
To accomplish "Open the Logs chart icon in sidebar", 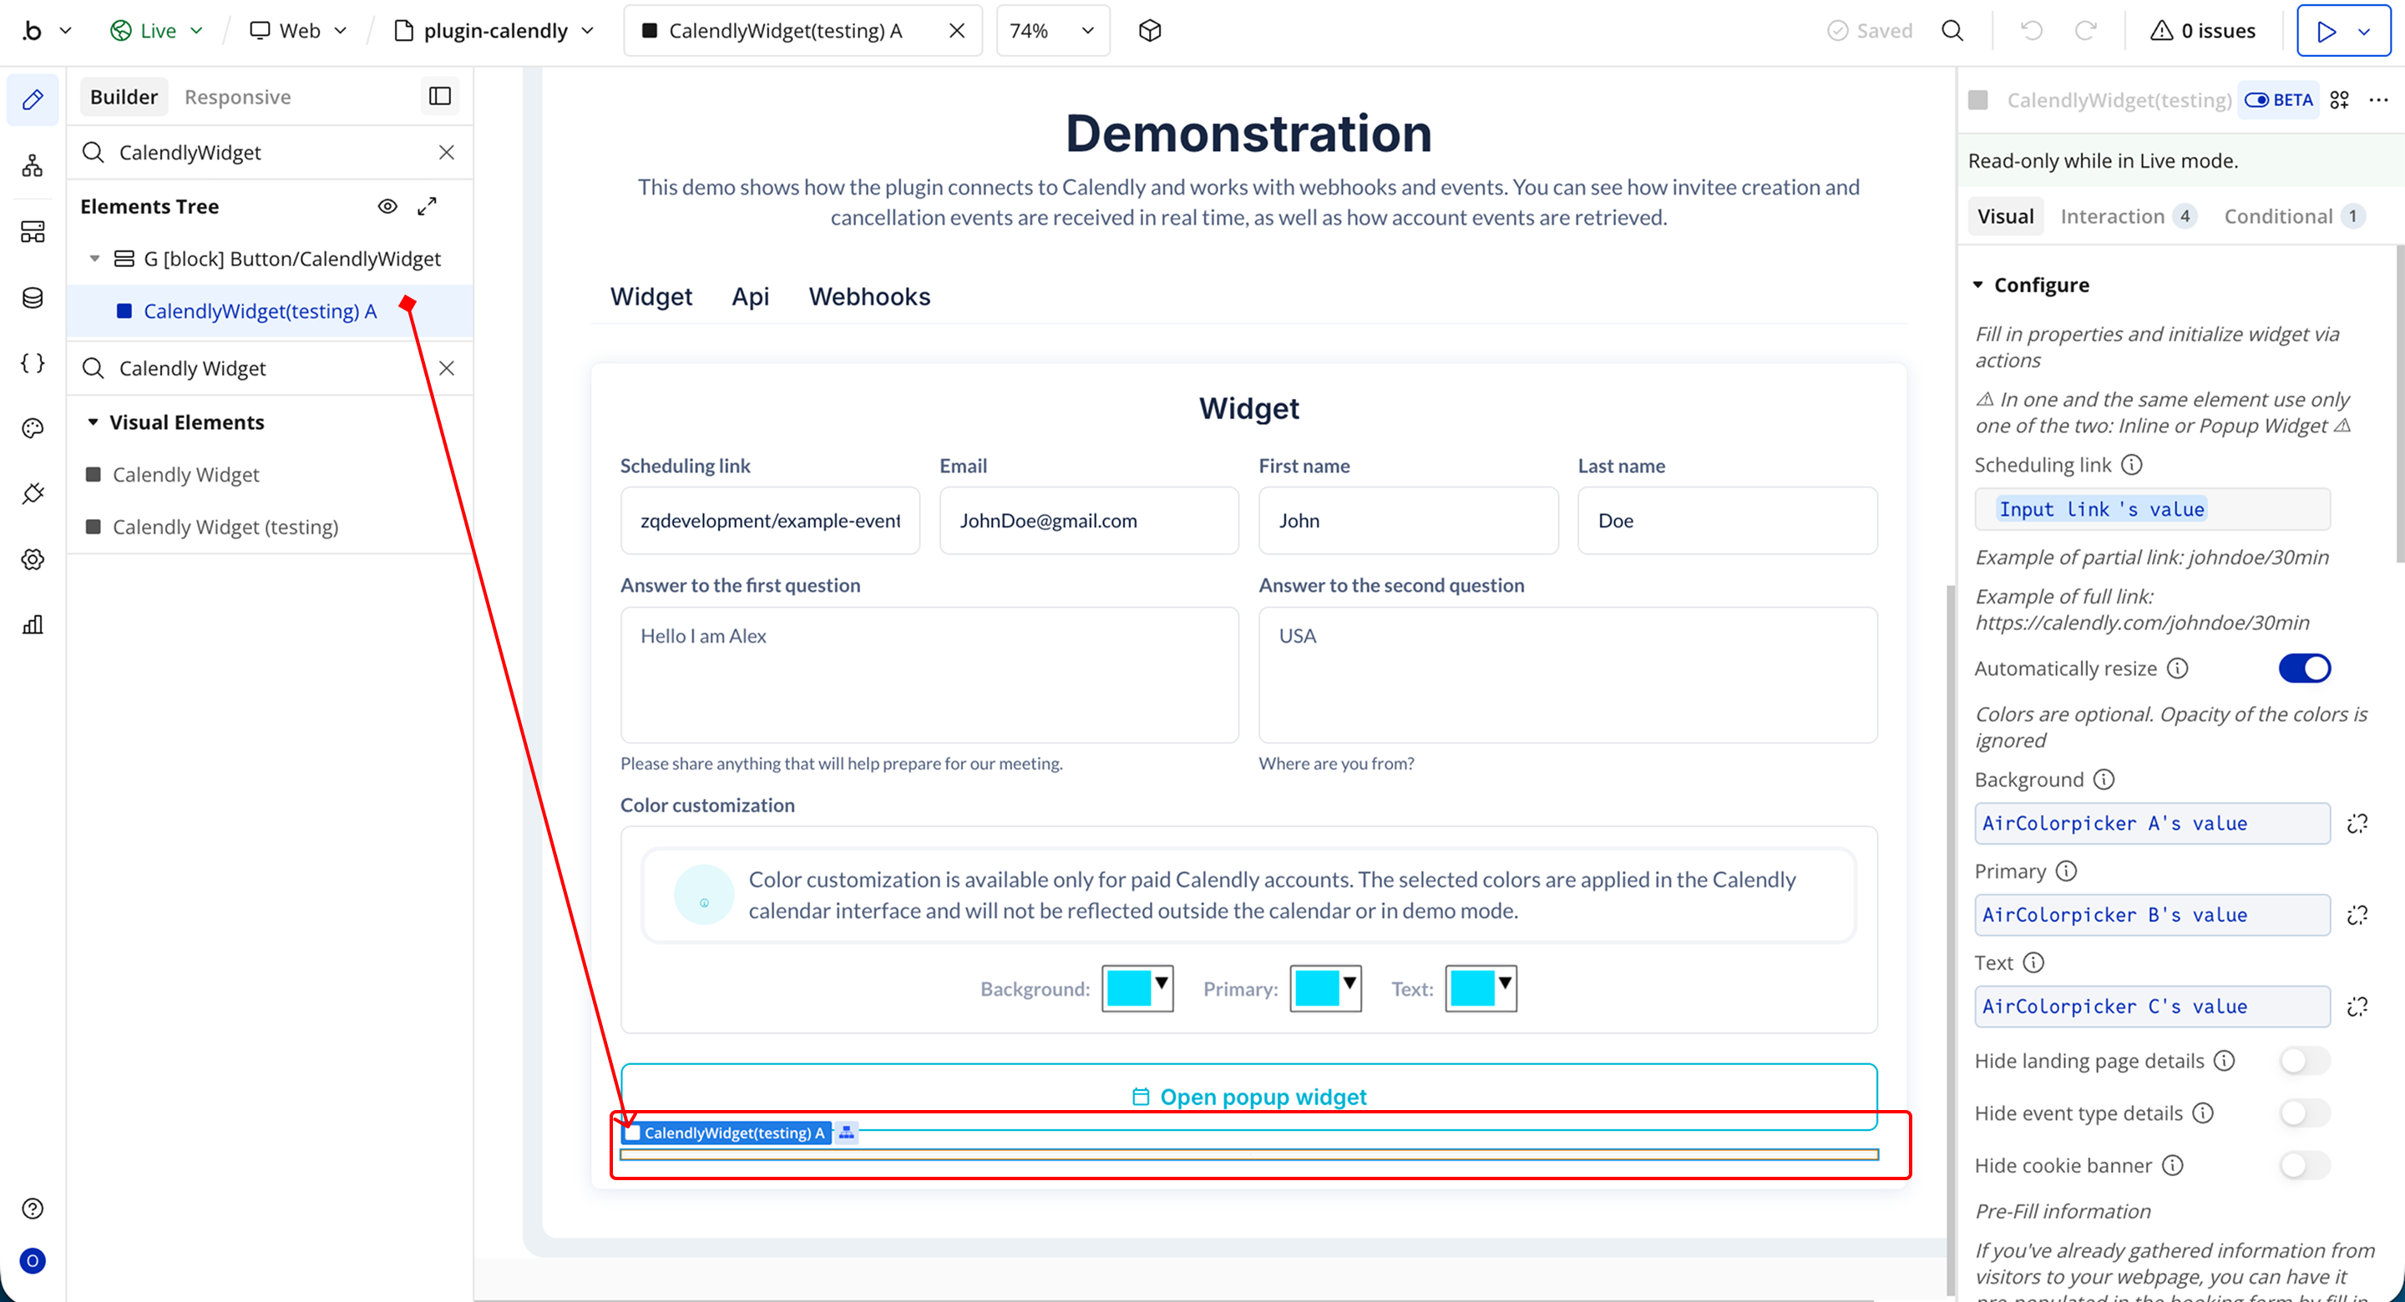I will coord(32,624).
